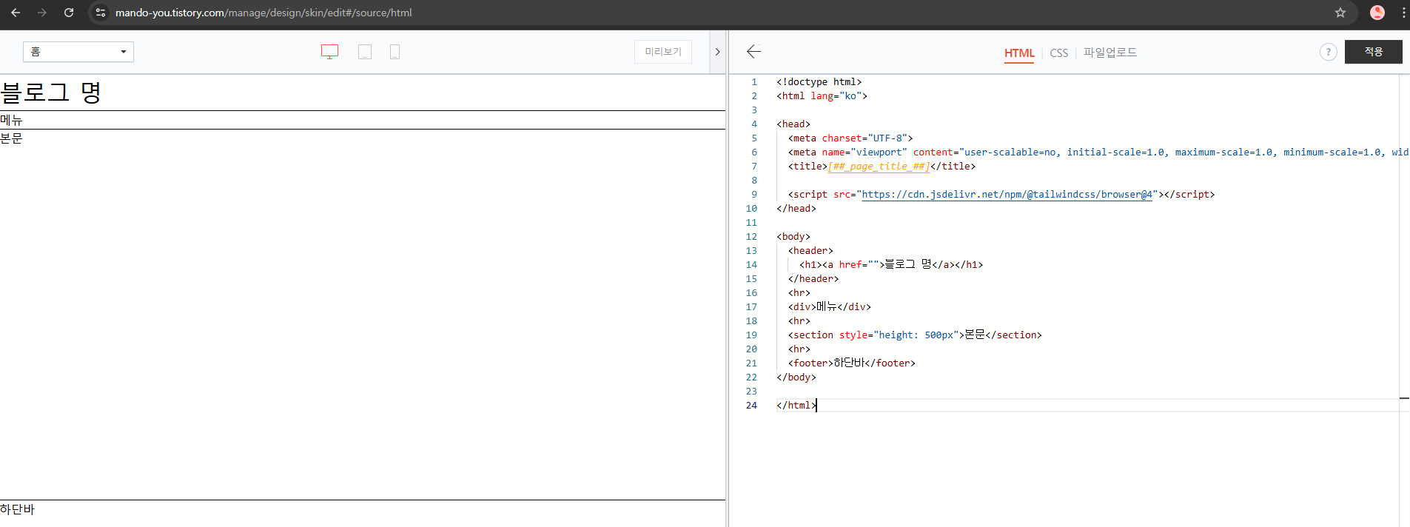This screenshot has height=527, width=1410.
Task: Click the editor back arrow
Action: (753, 51)
